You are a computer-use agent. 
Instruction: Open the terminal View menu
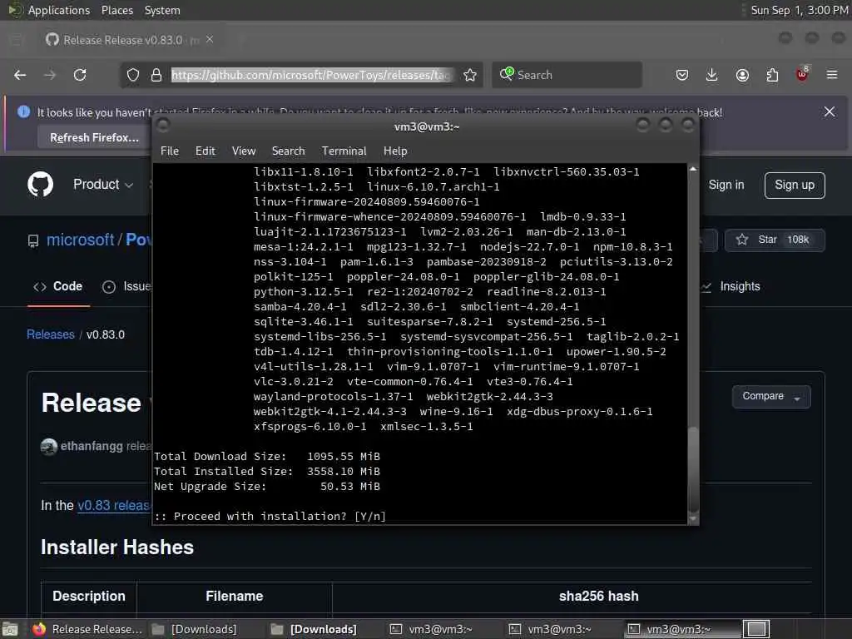244,151
